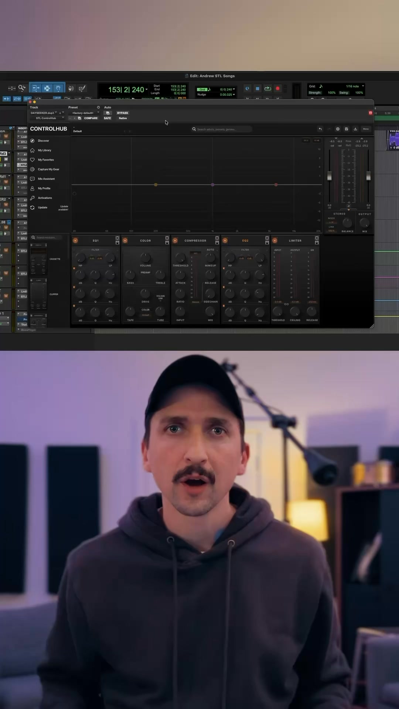Click the Capture My Gear icon
The height and width of the screenshot is (709, 399).
(x=33, y=169)
